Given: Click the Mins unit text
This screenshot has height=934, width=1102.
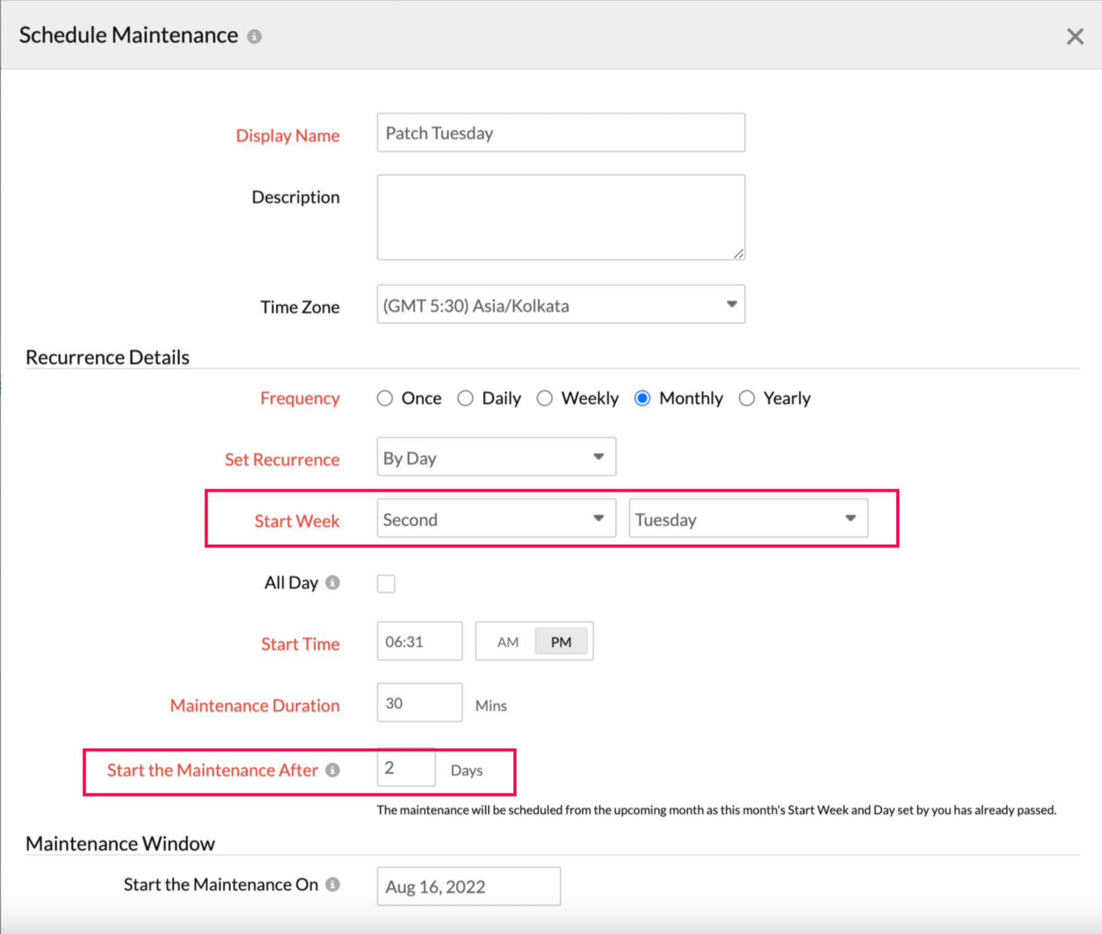Looking at the screenshot, I should tap(491, 706).
